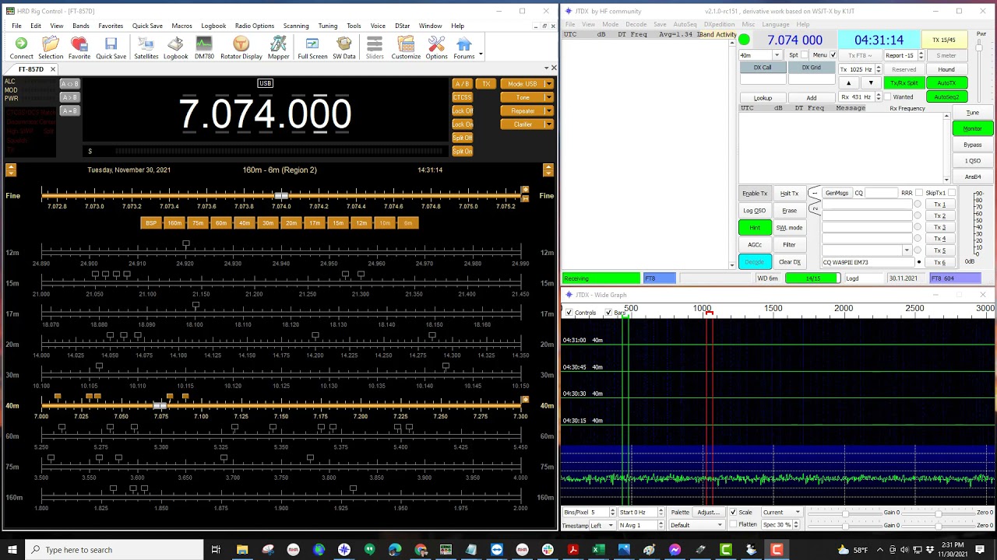Viewport: 997px width, 560px height.
Task: Toggle Bars checkbox in Wide Graph
Action: 608,313
